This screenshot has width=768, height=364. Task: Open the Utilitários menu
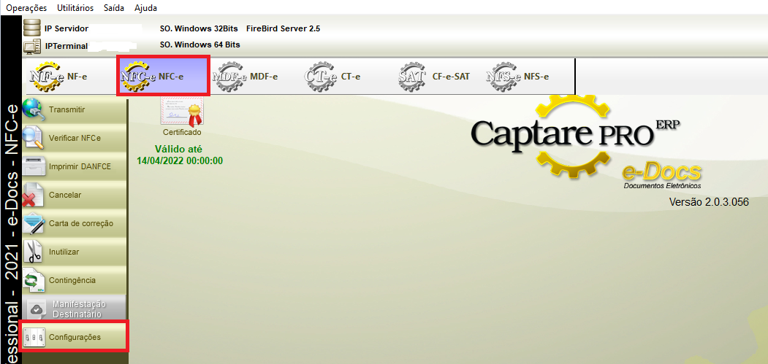tap(75, 8)
